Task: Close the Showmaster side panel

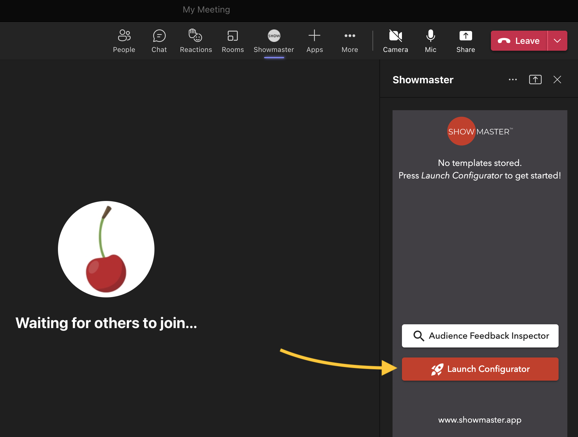Action: click(x=557, y=80)
